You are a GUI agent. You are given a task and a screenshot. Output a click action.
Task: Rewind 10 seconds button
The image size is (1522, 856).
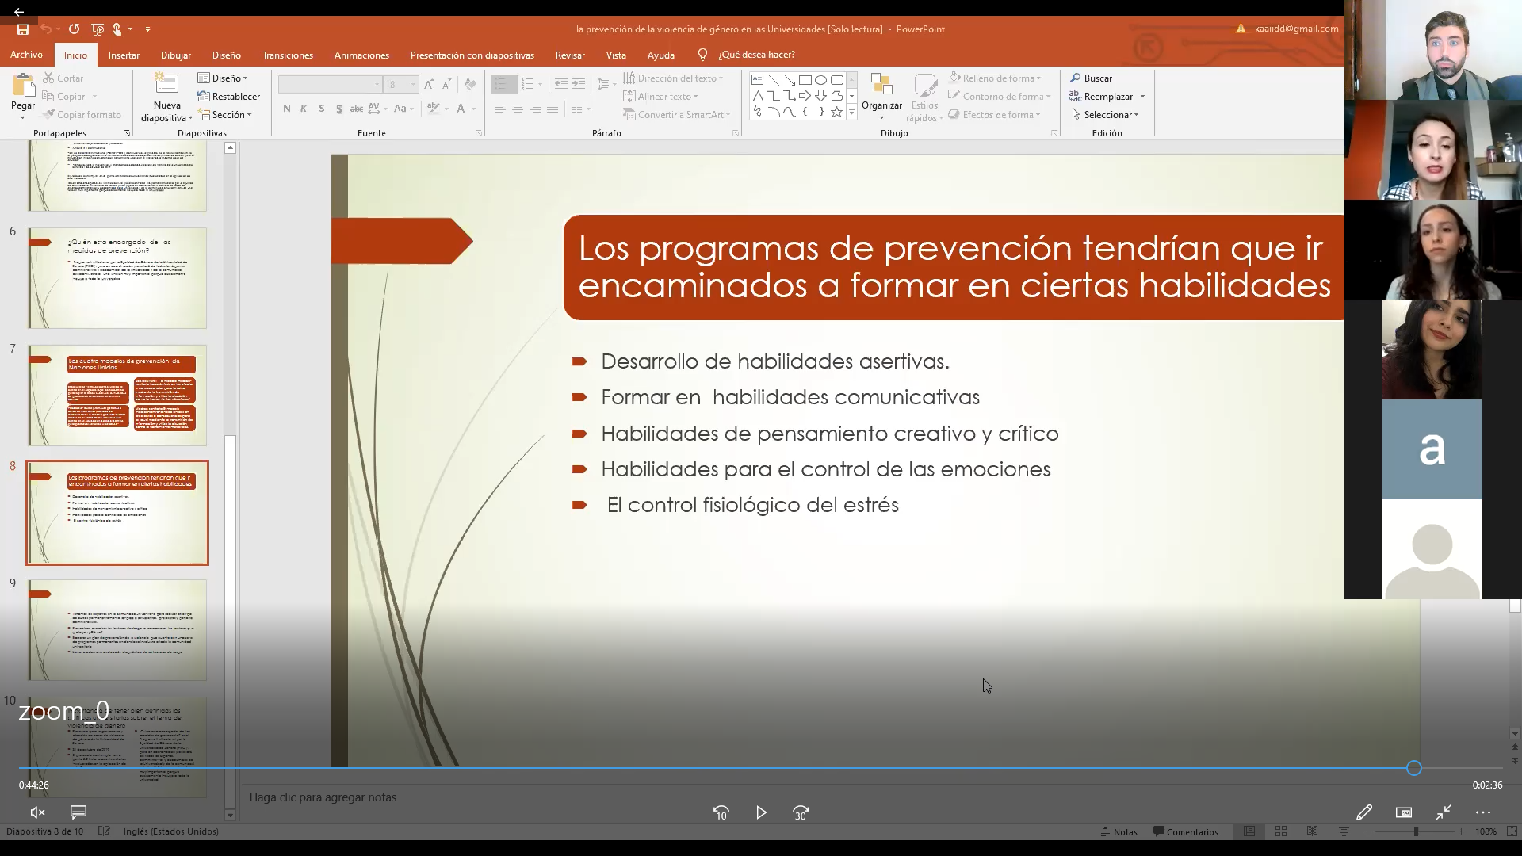coord(721,812)
